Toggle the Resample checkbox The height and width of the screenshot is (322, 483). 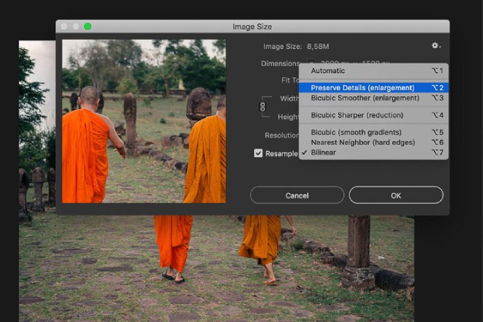(259, 153)
